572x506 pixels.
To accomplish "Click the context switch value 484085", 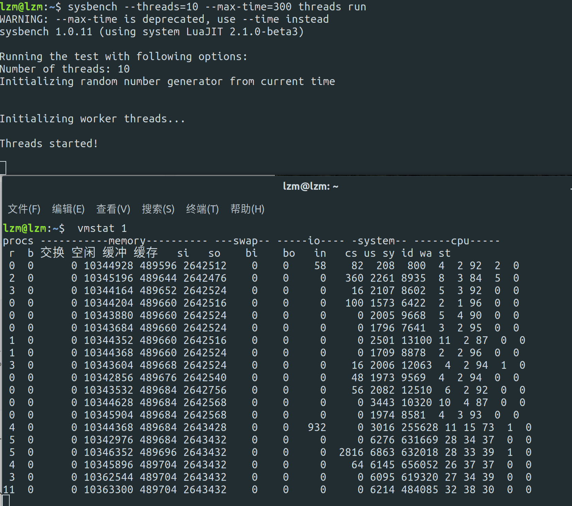I will pos(420,489).
